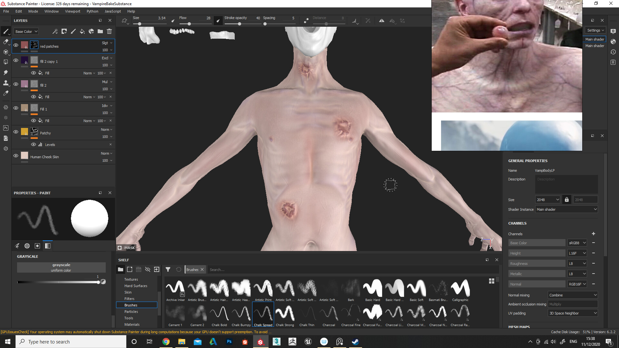Select the Polygon Fill tool
The height and width of the screenshot is (348, 619).
tap(5, 62)
